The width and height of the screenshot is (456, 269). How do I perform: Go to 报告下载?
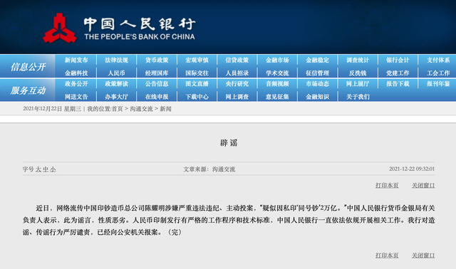coord(398,84)
